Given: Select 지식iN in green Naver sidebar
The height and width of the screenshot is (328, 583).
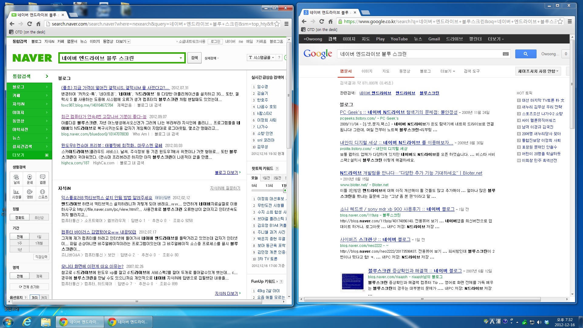Looking at the screenshot, I should (29, 104).
